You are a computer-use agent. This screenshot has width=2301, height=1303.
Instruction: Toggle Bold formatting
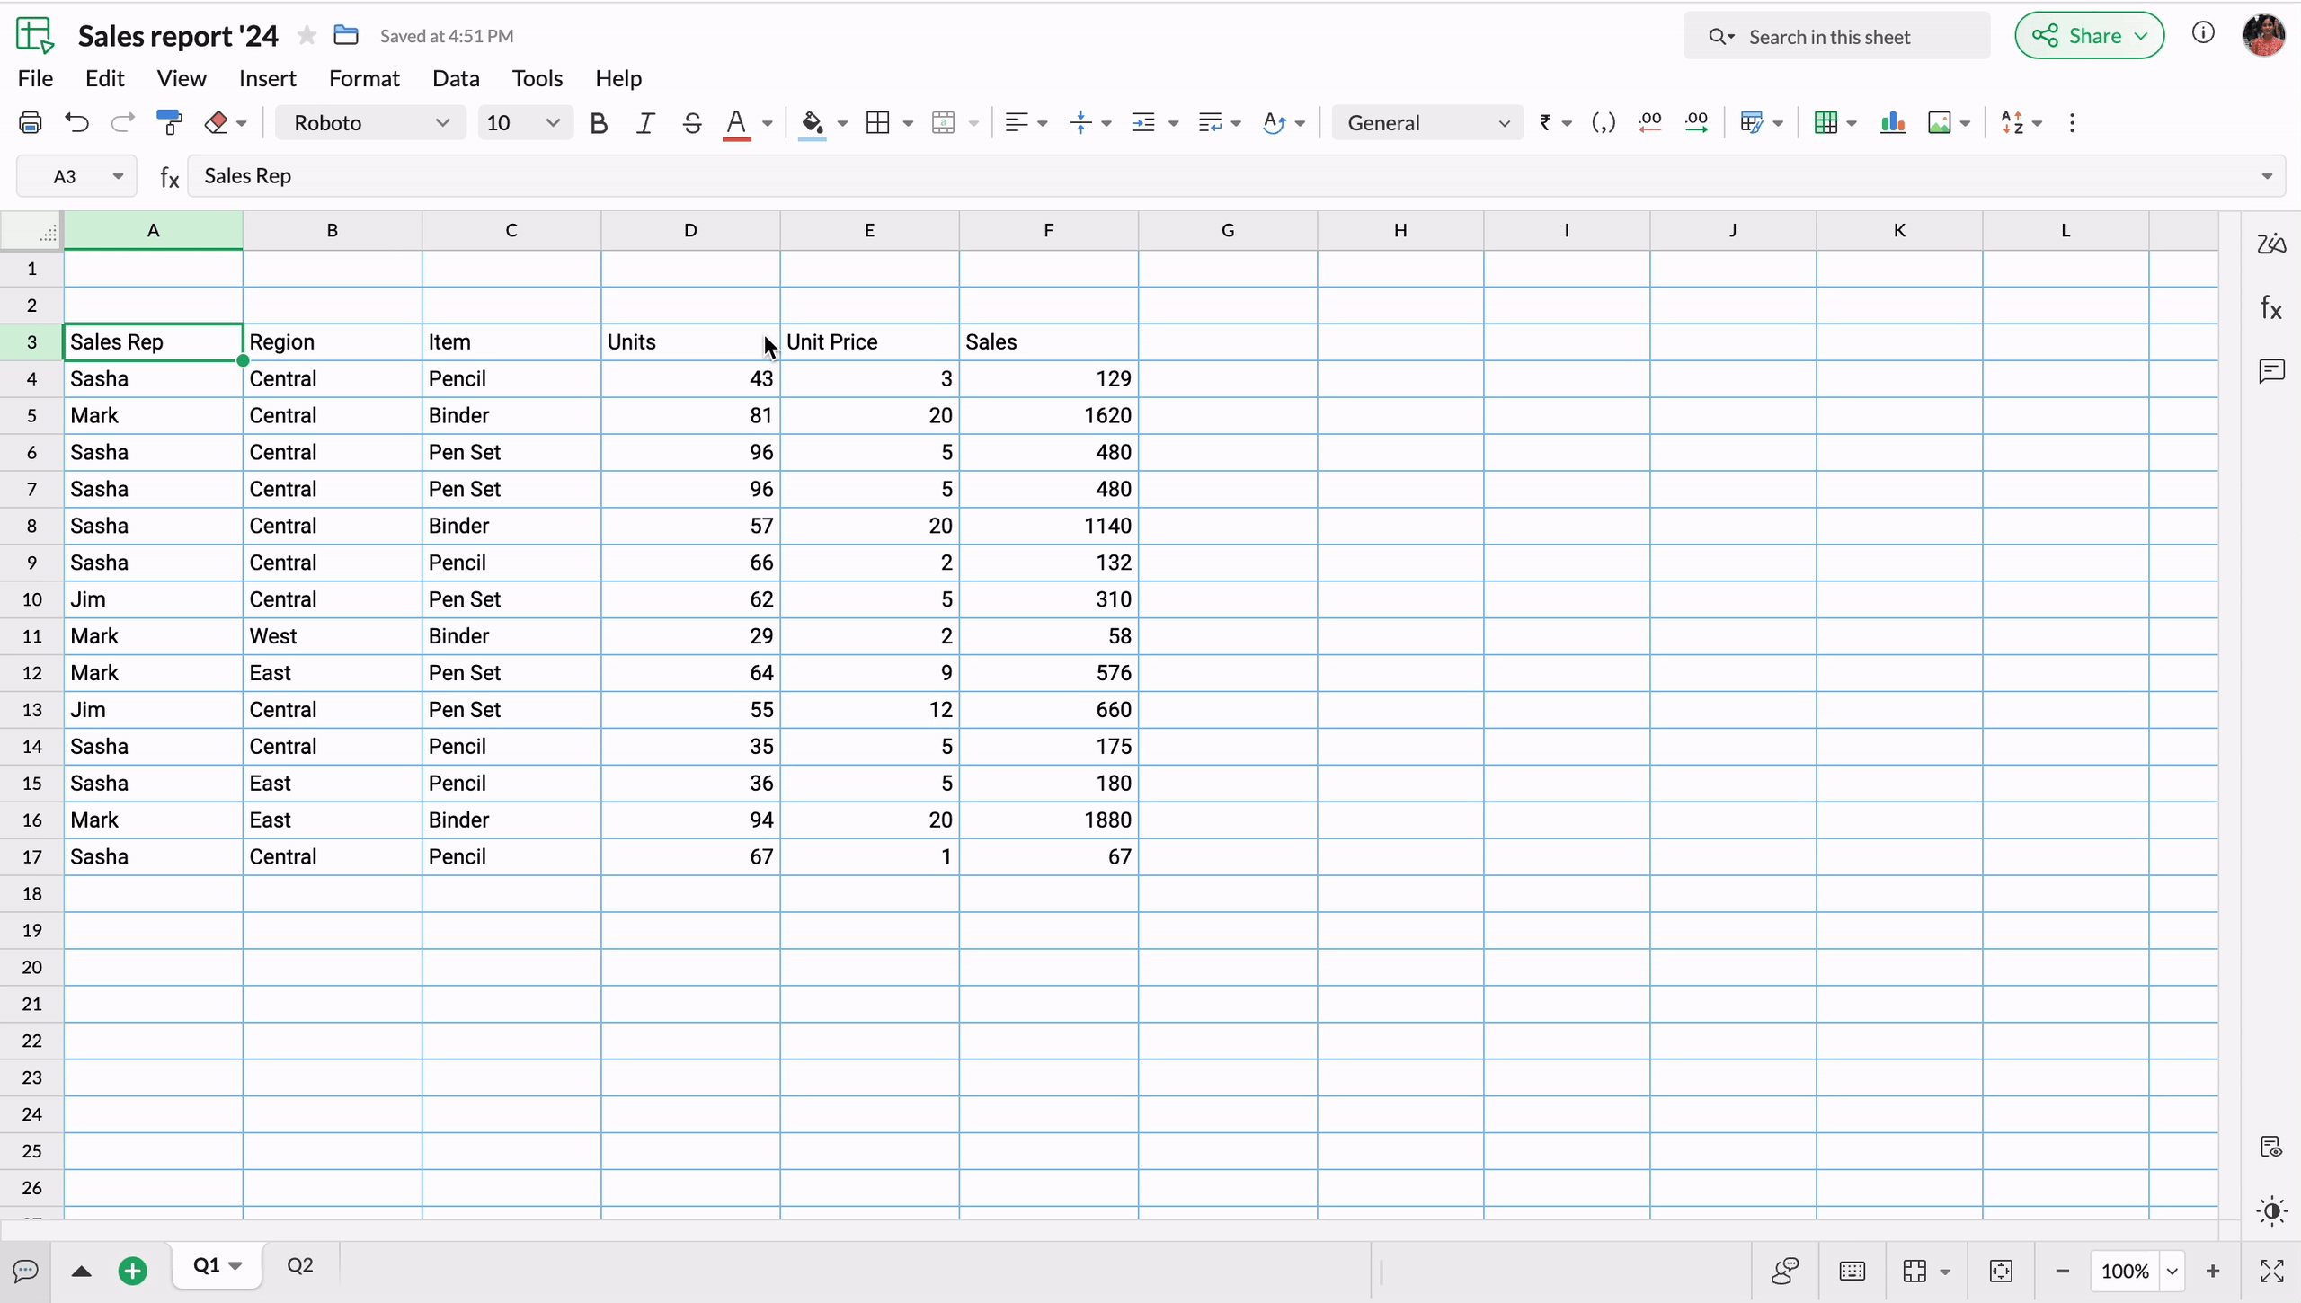[x=599, y=123]
